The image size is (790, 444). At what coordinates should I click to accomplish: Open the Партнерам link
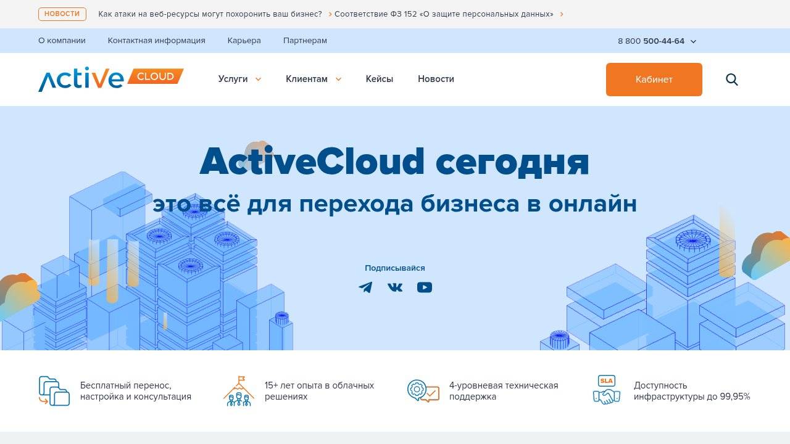pos(305,41)
